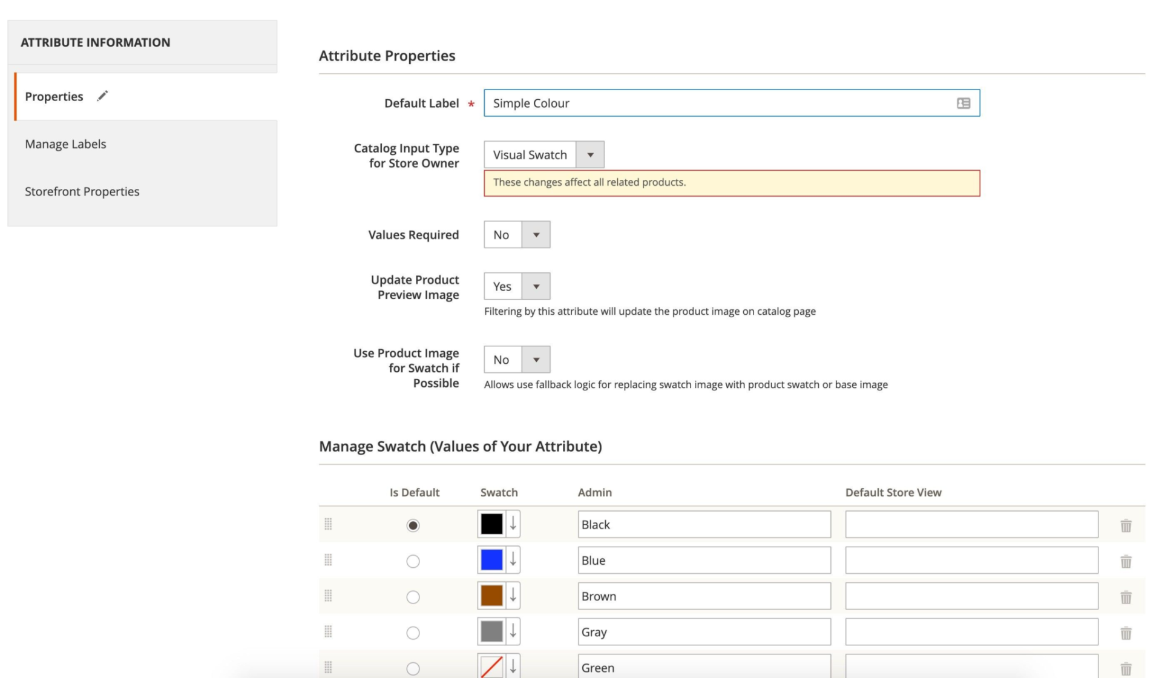This screenshot has height=678, width=1162.
Task: Click the edit pencil next to Properties
Action: tap(102, 96)
